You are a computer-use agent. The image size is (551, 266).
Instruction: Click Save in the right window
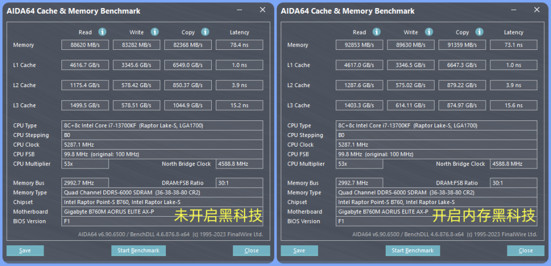[x=299, y=251]
